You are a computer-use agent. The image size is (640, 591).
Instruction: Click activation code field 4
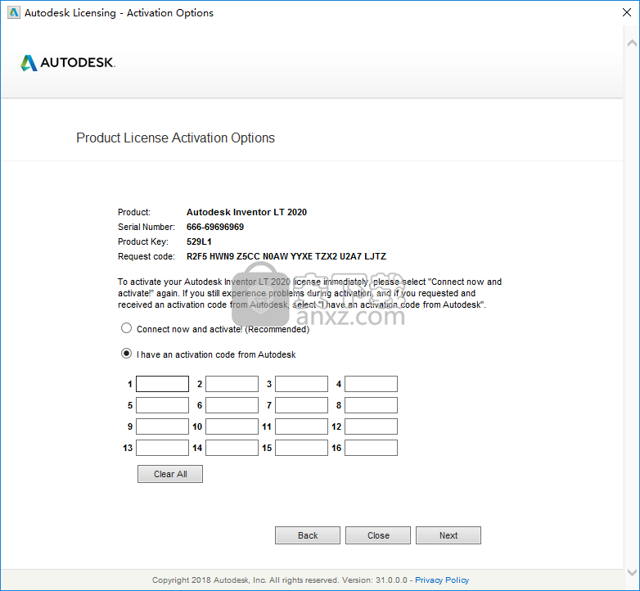(371, 384)
